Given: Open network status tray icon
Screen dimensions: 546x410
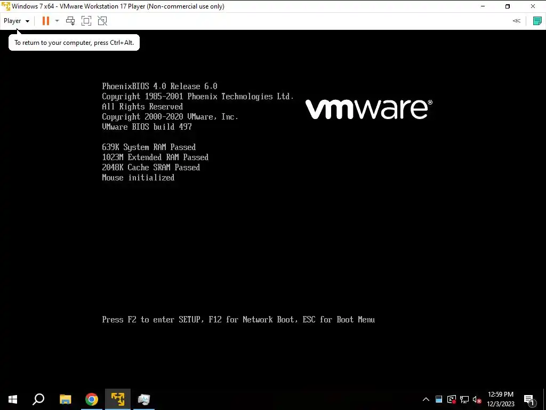Looking at the screenshot, I should point(464,399).
